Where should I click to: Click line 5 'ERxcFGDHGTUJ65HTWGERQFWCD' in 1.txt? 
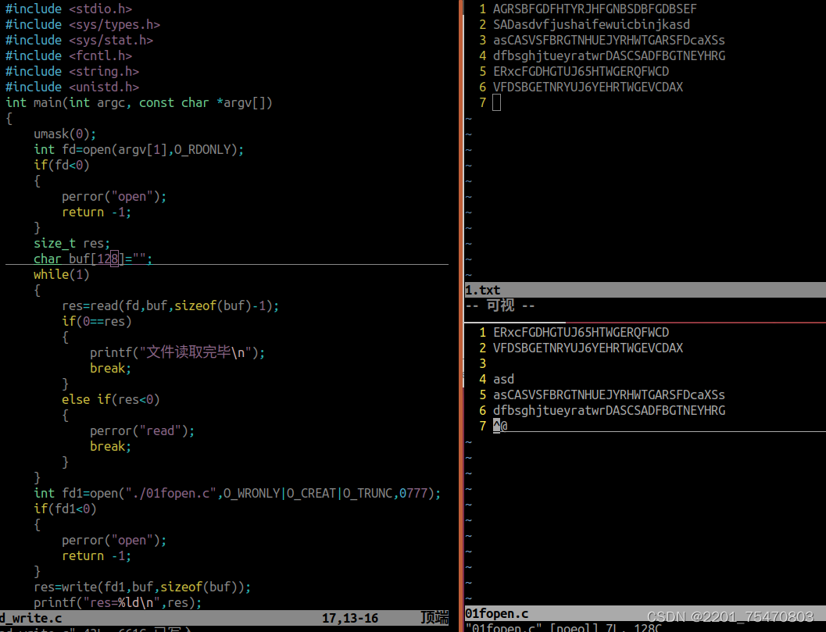(581, 71)
